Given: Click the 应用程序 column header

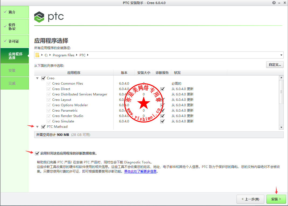Looking at the screenshot, I should (x=74, y=73).
